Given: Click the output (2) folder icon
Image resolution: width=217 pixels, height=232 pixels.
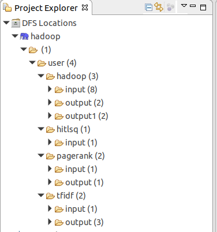Looking at the screenshot, I should point(59,103).
